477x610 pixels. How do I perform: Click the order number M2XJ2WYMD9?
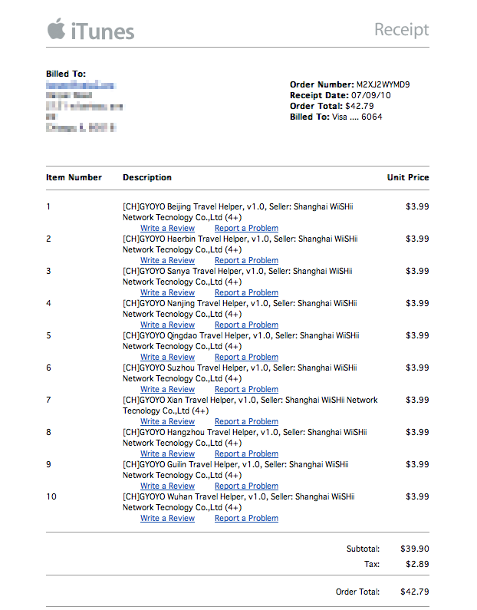click(x=383, y=84)
